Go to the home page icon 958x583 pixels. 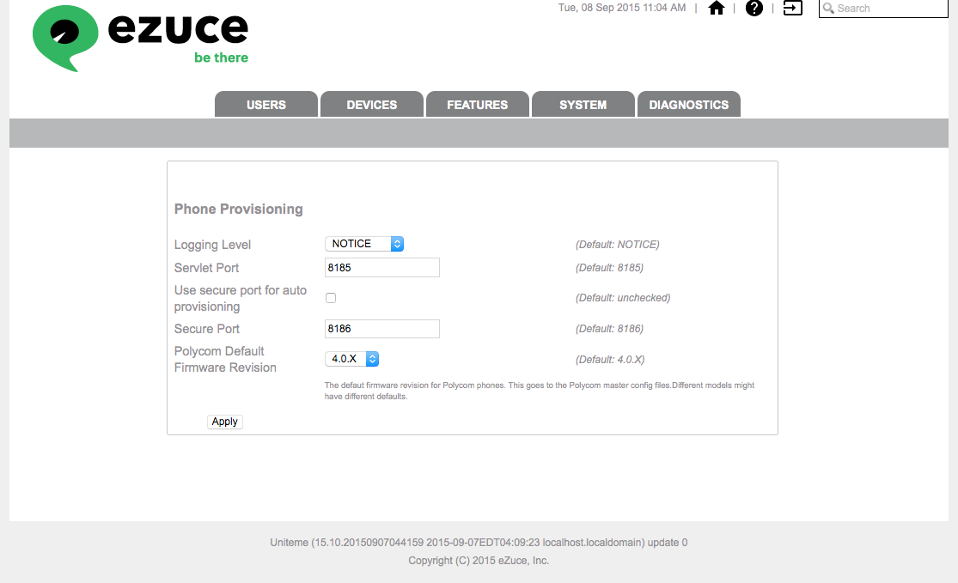(x=716, y=8)
